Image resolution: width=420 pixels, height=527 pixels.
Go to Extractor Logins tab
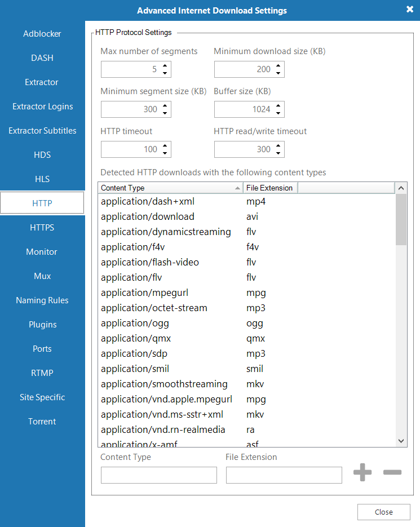tap(42, 106)
